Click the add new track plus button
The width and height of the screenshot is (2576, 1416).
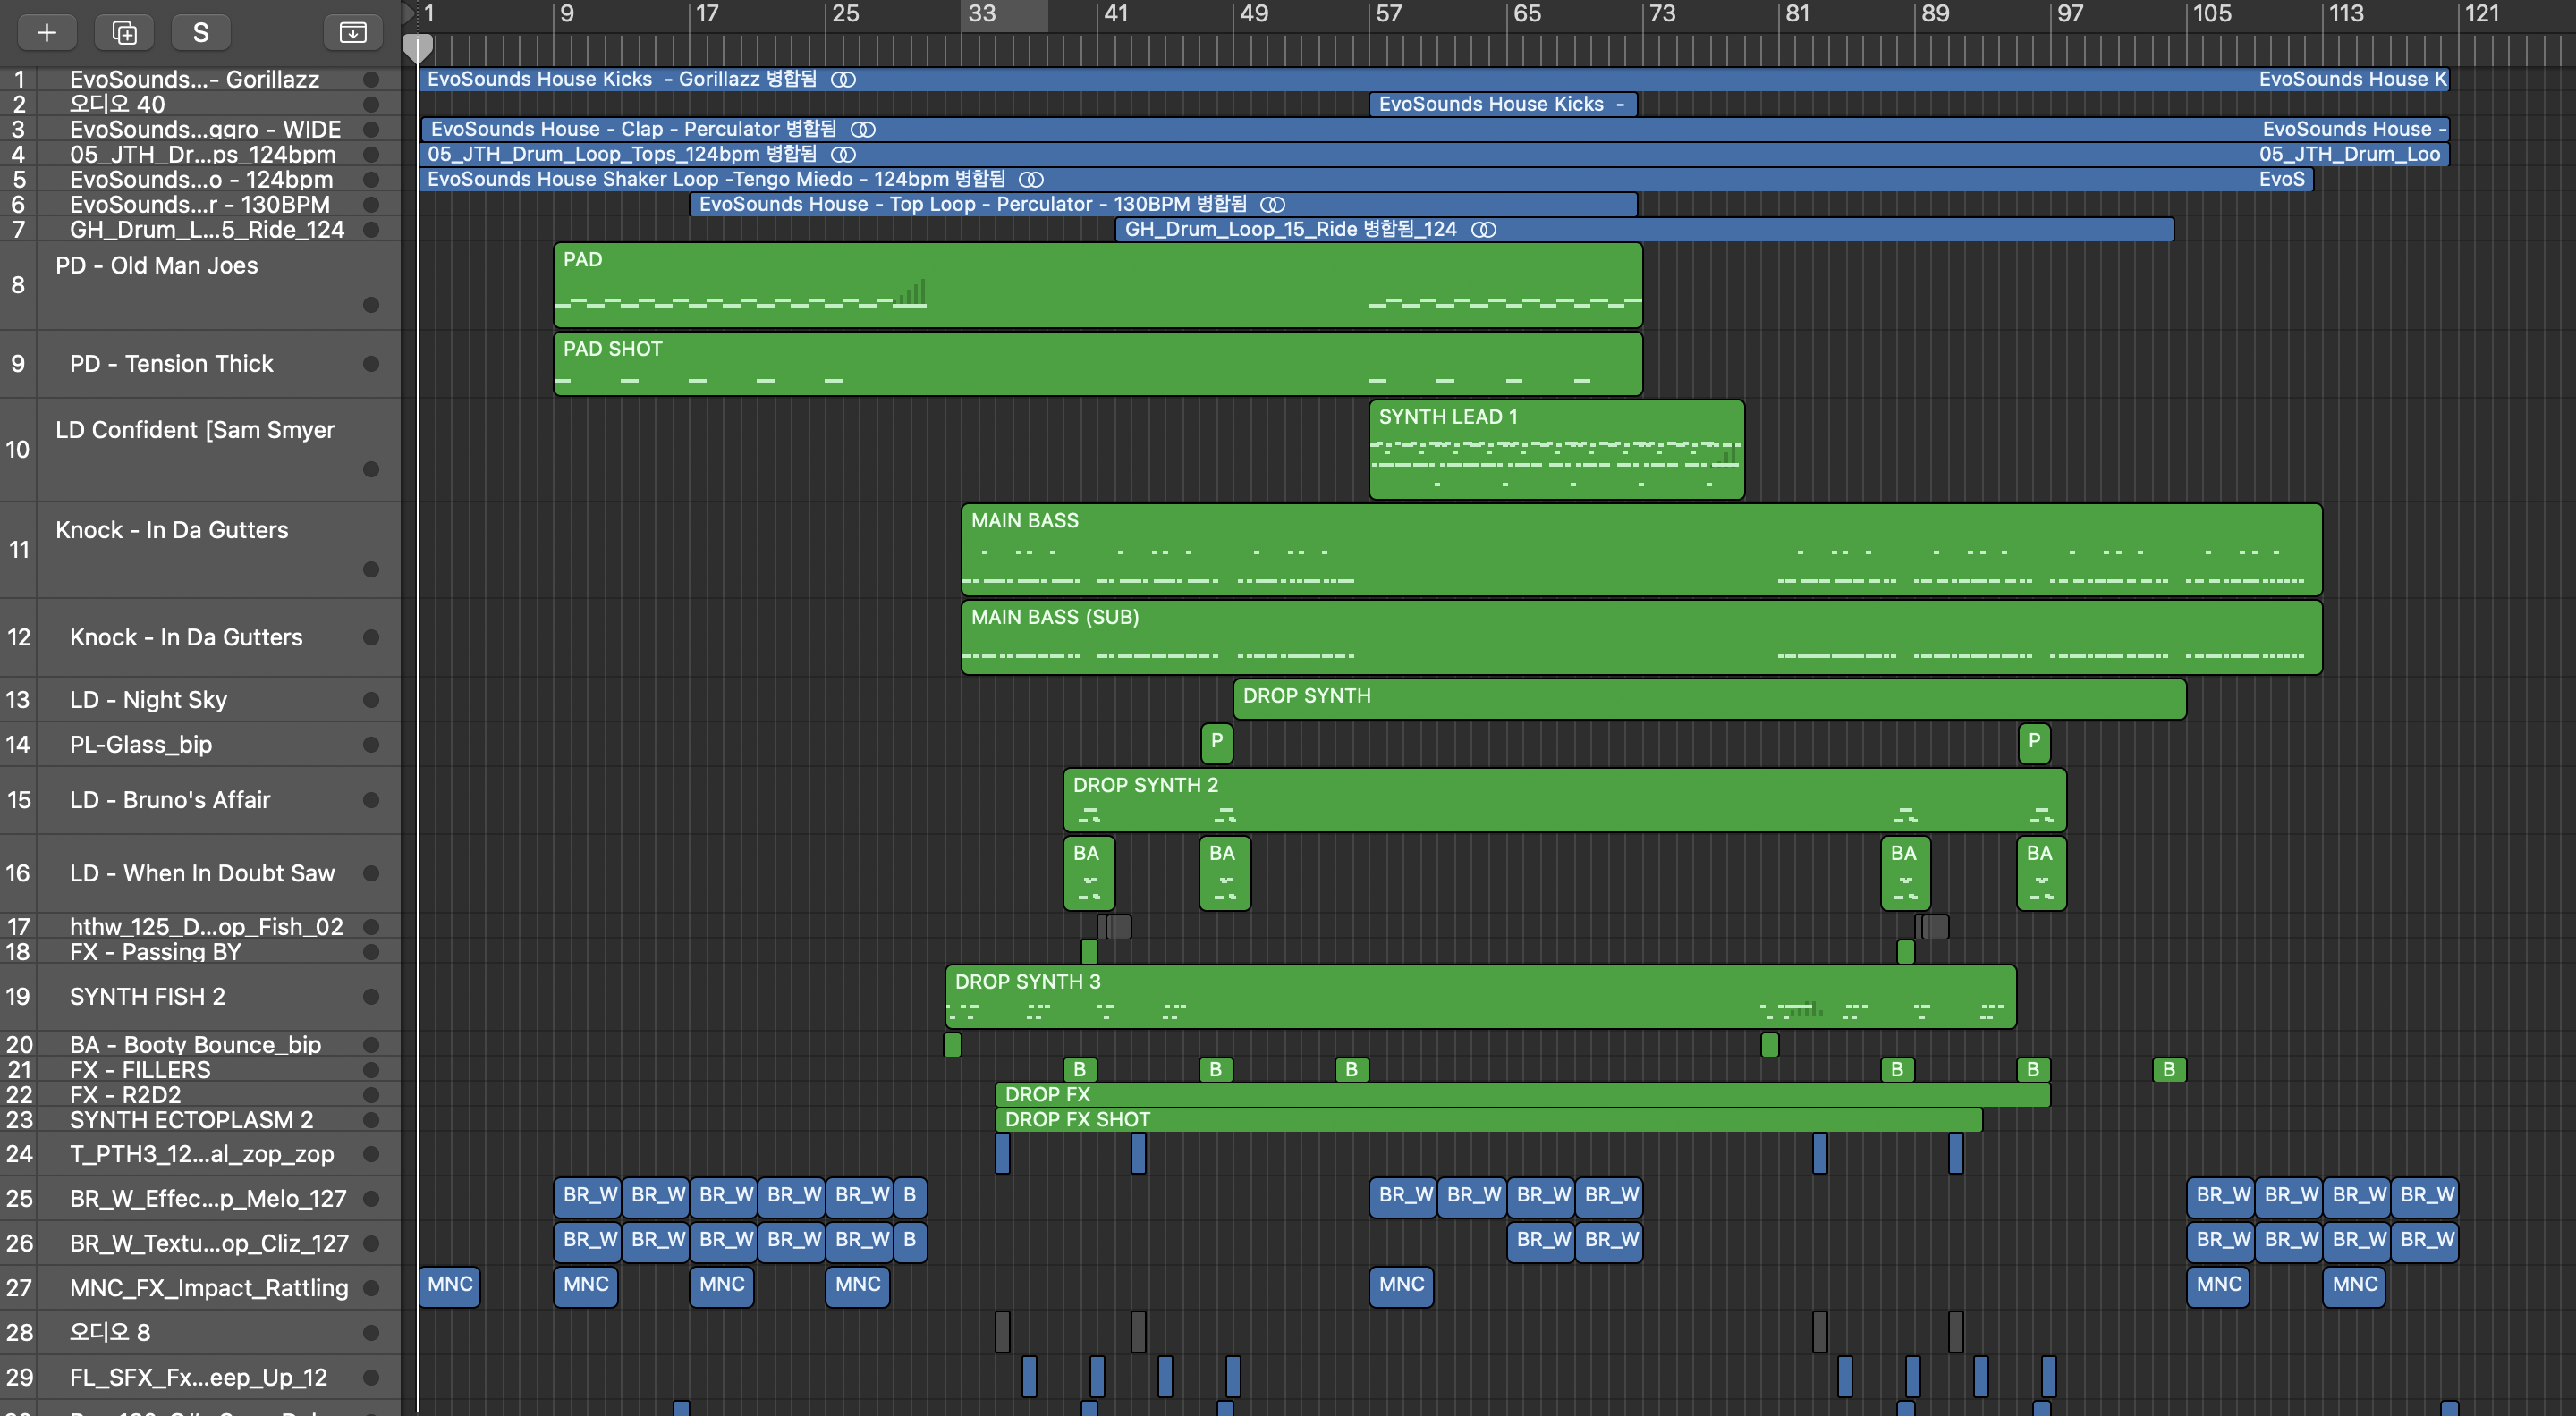pyautogui.click(x=47, y=33)
